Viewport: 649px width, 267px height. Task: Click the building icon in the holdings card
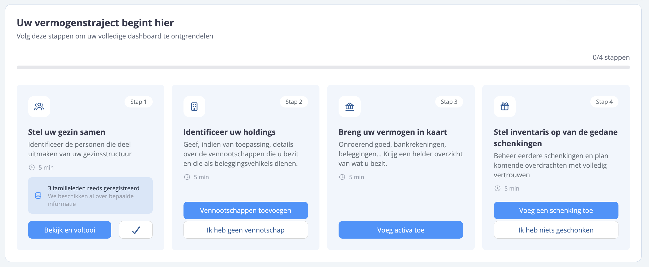point(194,106)
